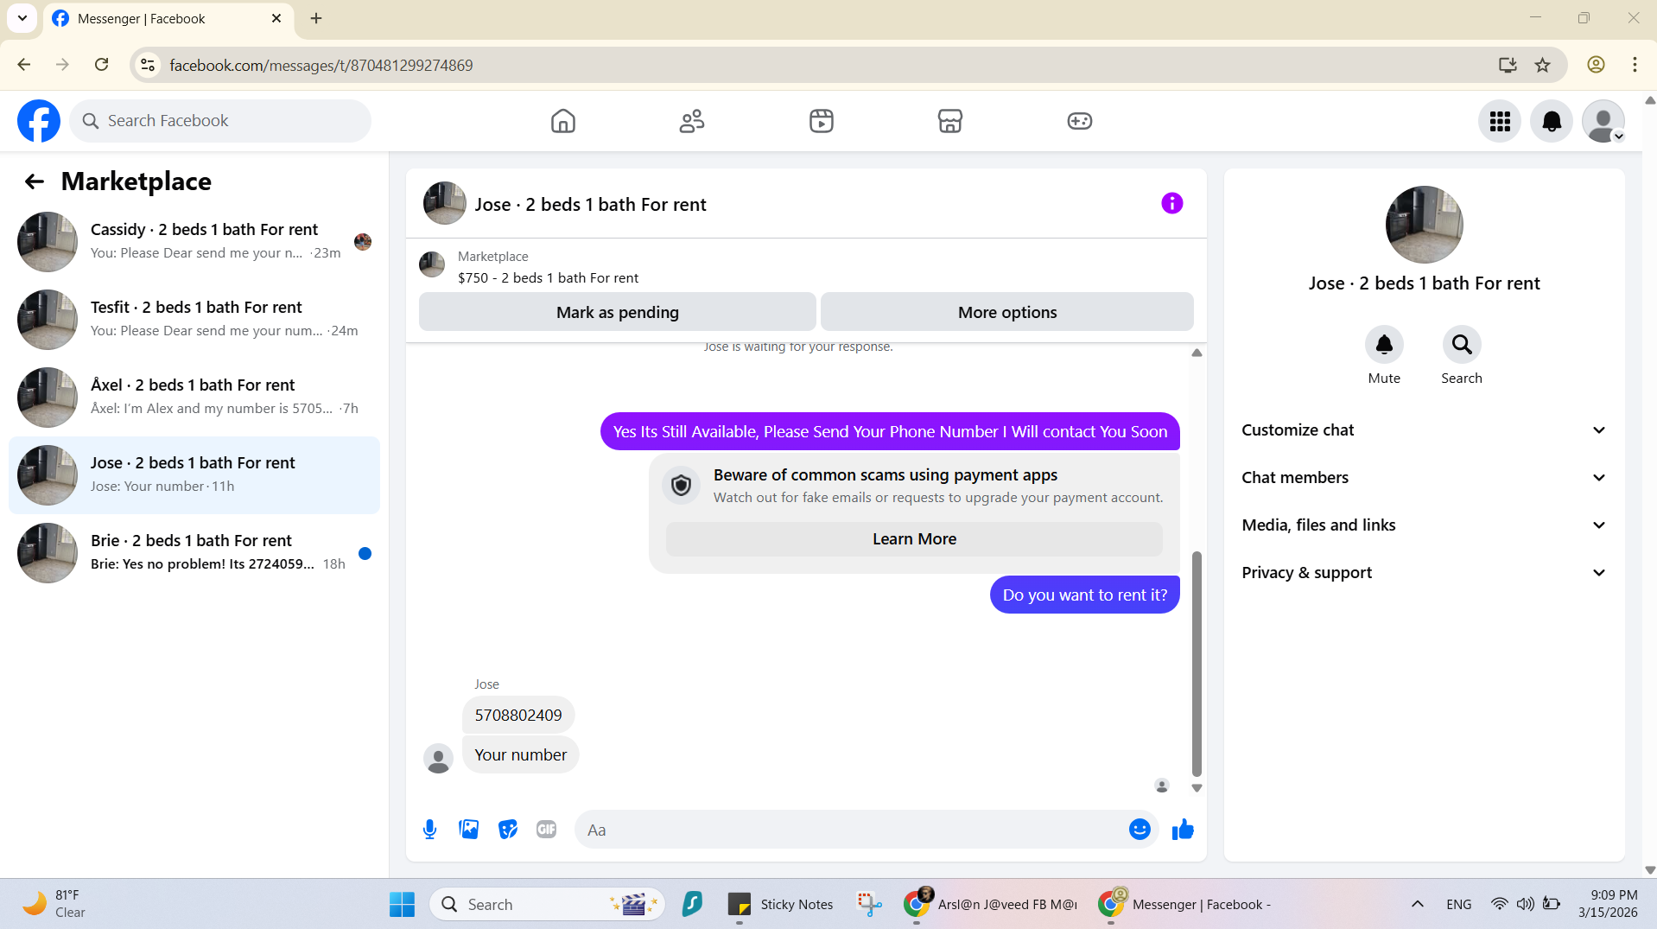Click the message 5708802409 from Jose
Viewport: 1657px width, 929px height.
click(x=518, y=716)
